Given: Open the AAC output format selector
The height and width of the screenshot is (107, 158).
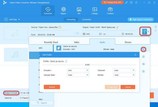Looking at the screenshot, I should tap(145, 31).
